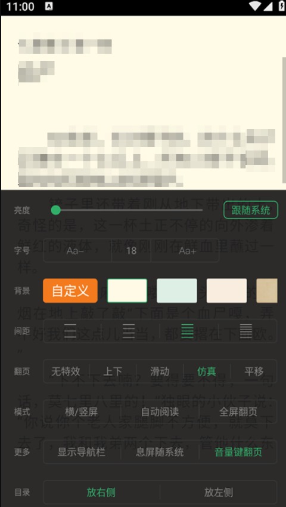Viewport: 286px width, 507px height.
Task: Toggle 显示导航栏 option
Action: coord(82,452)
